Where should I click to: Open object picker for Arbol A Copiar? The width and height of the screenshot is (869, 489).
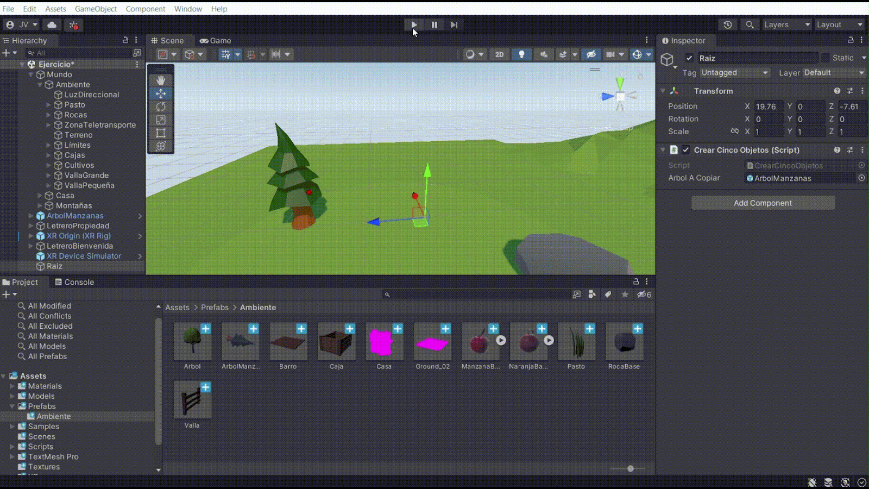click(861, 178)
